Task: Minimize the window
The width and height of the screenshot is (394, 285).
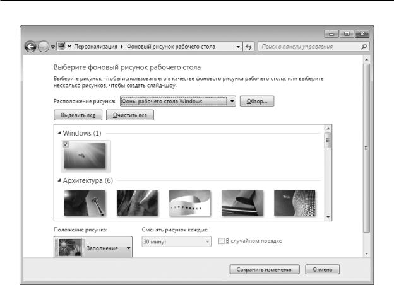Action: click(x=331, y=34)
